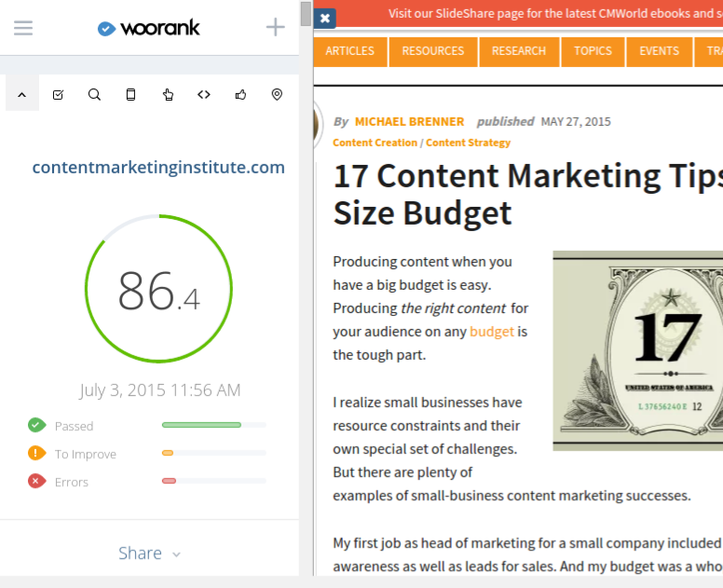The height and width of the screenshot is (588, 723).
Task: Close the SlideShare banner with the X
Action: 325,19
